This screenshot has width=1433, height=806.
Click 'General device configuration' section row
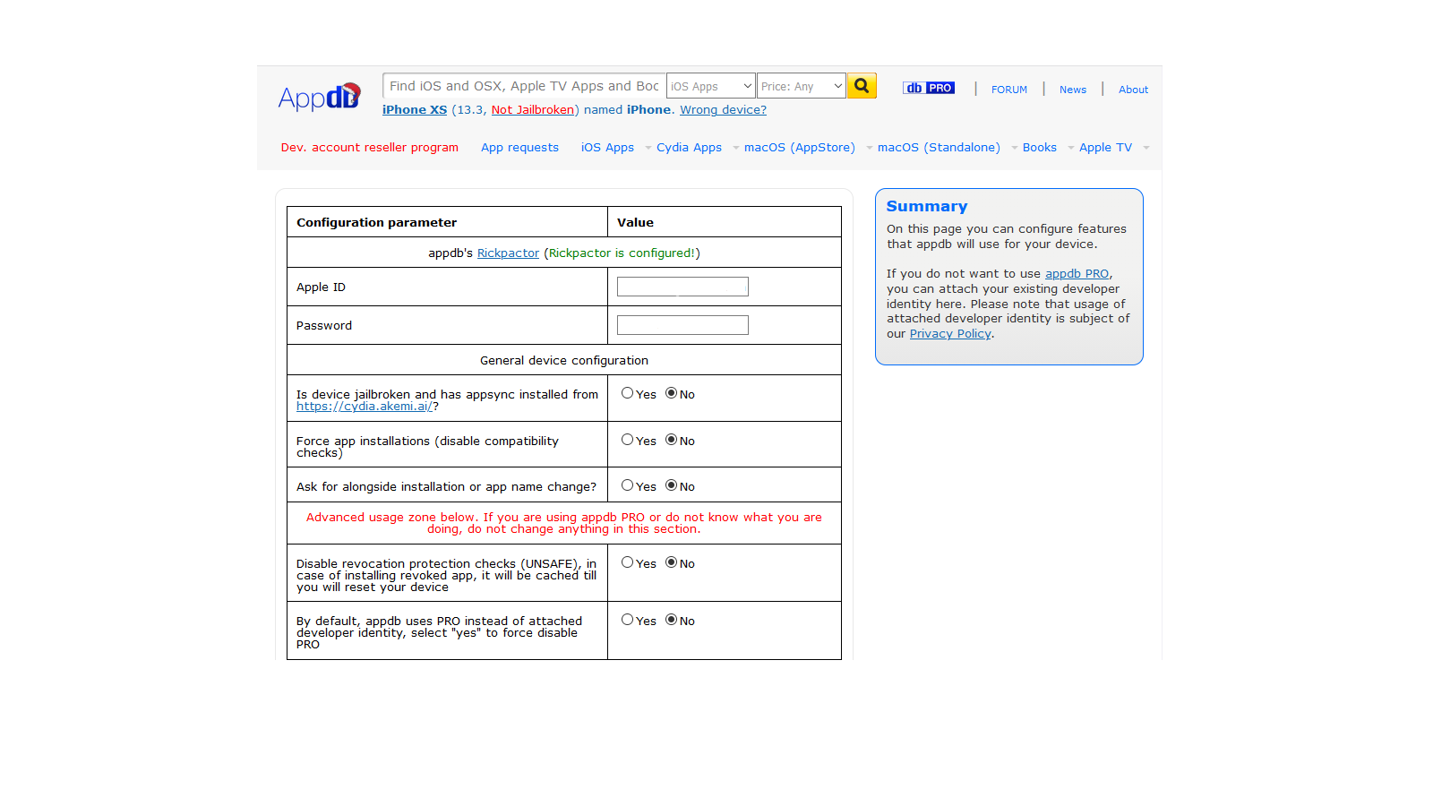(x=564, y=360)
